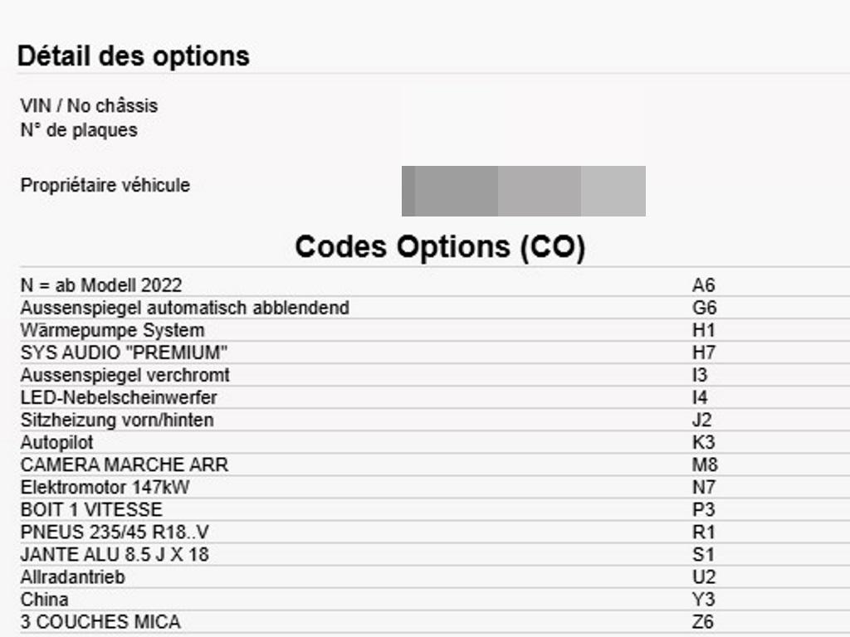Click option code I3
This screenshot has width=850, height=637.
coord(700,375)
